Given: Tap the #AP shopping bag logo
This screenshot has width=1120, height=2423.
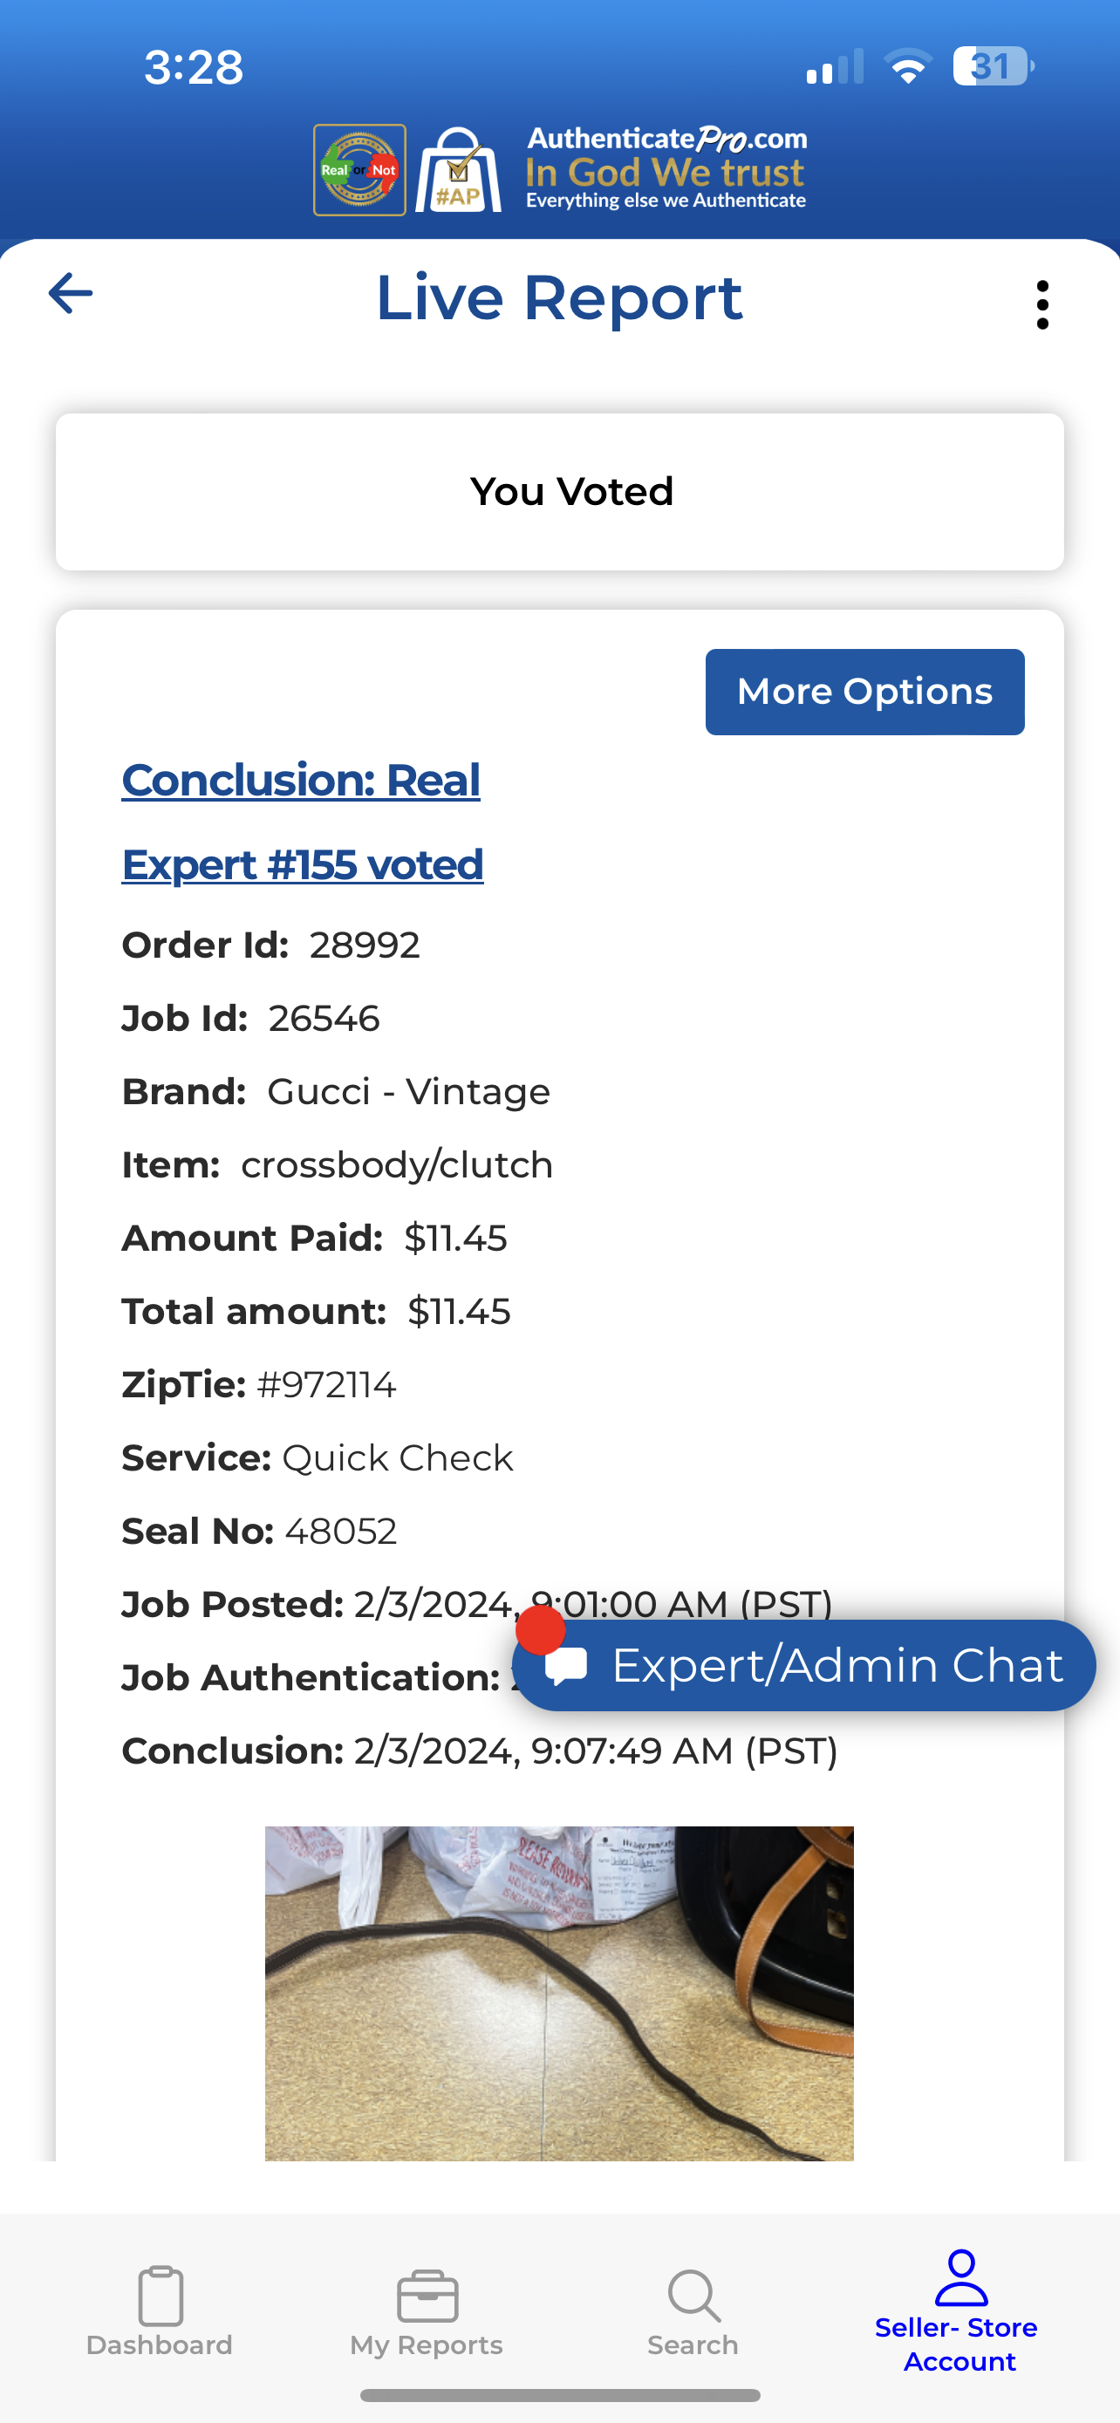Looking at the screenshot, I should click(459, 170).
